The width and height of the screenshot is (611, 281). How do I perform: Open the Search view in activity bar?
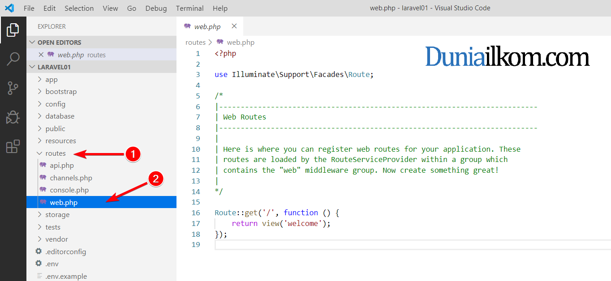tap(13, 59)
